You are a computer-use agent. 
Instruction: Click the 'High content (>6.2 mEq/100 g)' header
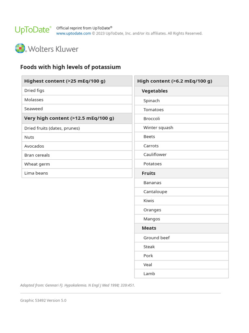point(175,81)
